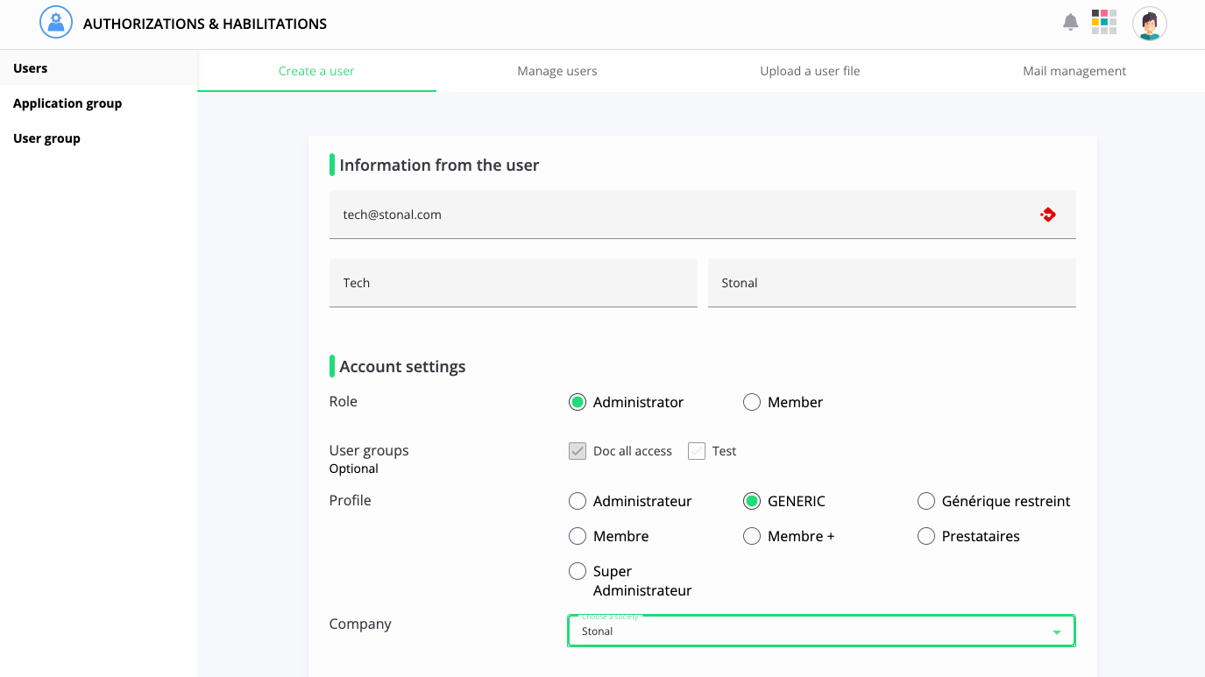Expand the Company dropdown arrow
Image resolution: width=1205 pixels, height=677 pixels.
(x=1056, y=631)
